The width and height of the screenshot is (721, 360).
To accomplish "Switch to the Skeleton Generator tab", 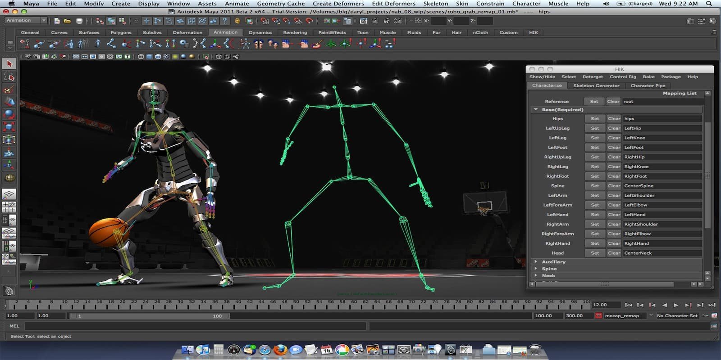I will tap(596, 85).
